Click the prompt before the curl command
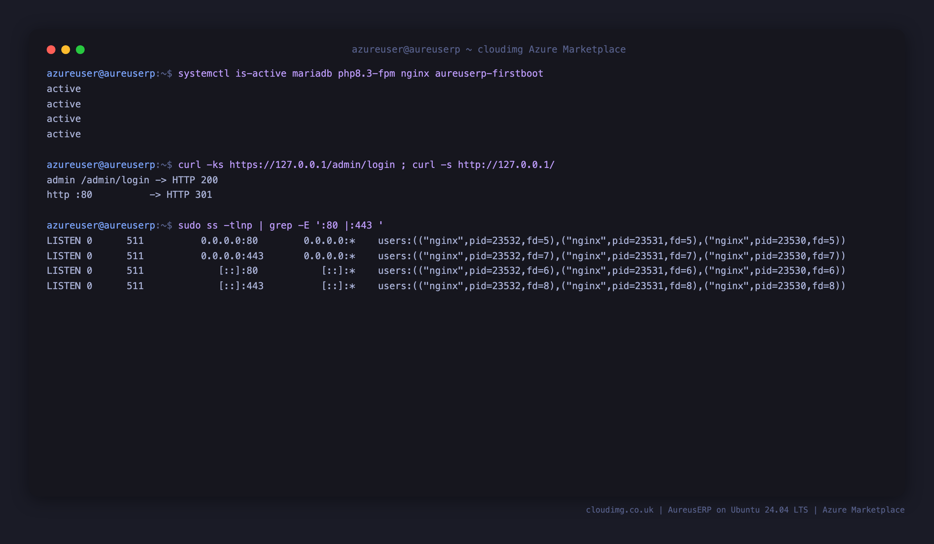This screenshot has width=934, height=544. click(109, 165)
